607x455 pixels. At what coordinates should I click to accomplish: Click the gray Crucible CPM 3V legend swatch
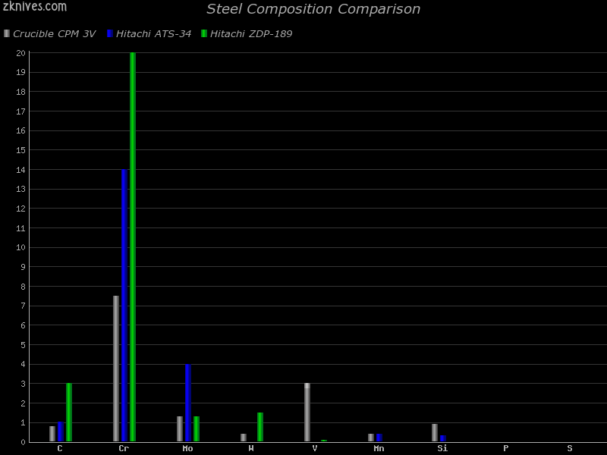click(7, 33)
